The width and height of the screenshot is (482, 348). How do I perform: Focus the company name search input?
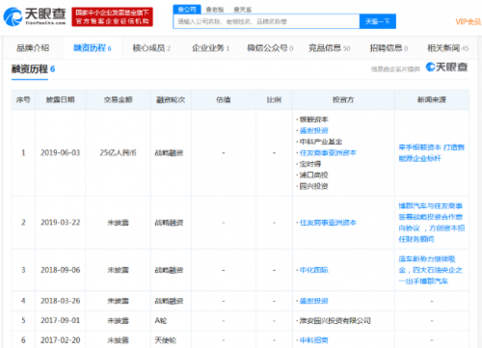pos(266,21)
